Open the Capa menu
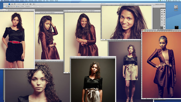This screenshot has width=181, height=102. coord(26,1)
